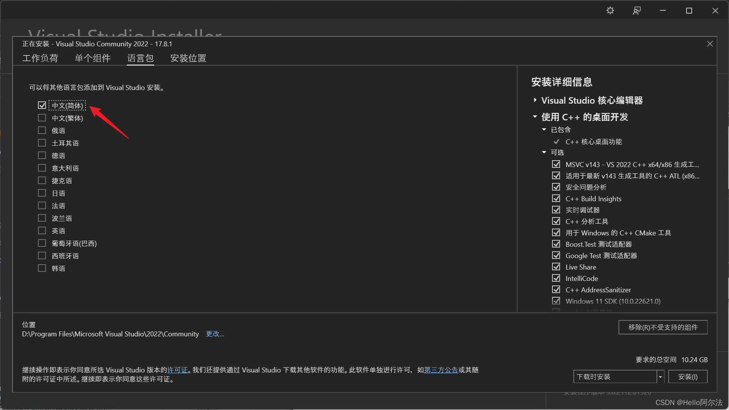Expand Visual Studio 核心编辑器 section
The height and width of the screenshot is (410, 729).
pyautogui.click(x=535, y=100)
